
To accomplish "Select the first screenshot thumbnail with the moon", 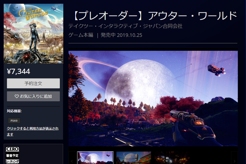I will click(95, 158).
